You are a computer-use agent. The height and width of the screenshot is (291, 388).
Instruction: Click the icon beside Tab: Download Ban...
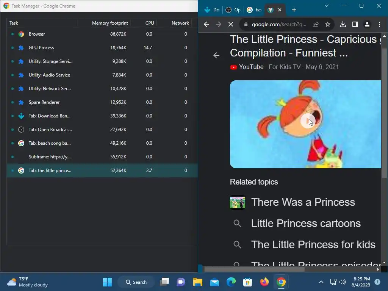coord(21,116)
